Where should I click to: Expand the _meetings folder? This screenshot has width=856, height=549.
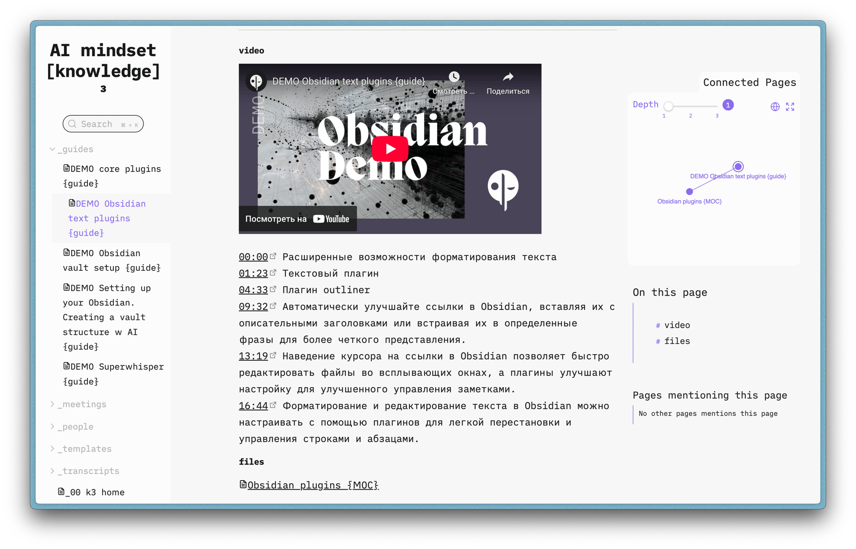tap(78, 405)
